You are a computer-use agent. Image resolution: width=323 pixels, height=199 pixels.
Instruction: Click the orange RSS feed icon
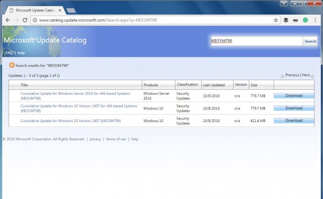coord(12,65)
